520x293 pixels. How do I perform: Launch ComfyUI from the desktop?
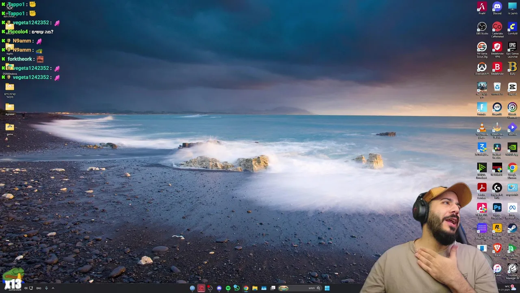tap(512, 29)
